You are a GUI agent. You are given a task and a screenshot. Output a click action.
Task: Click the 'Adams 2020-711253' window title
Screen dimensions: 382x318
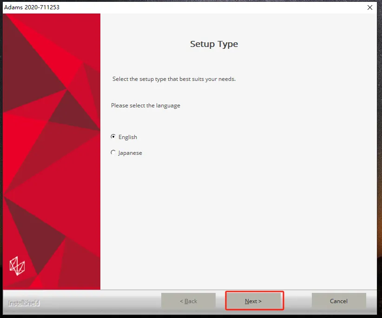coord(32,7)
